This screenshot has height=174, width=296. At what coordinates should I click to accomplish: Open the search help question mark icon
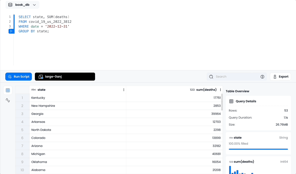[262, 77]
